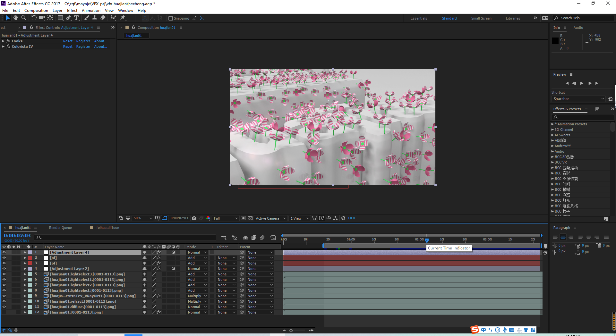The width and height of the screenshot is (616, 336).
Task: Hide the huajian01.diffuse layer
Action: point(4,307)
